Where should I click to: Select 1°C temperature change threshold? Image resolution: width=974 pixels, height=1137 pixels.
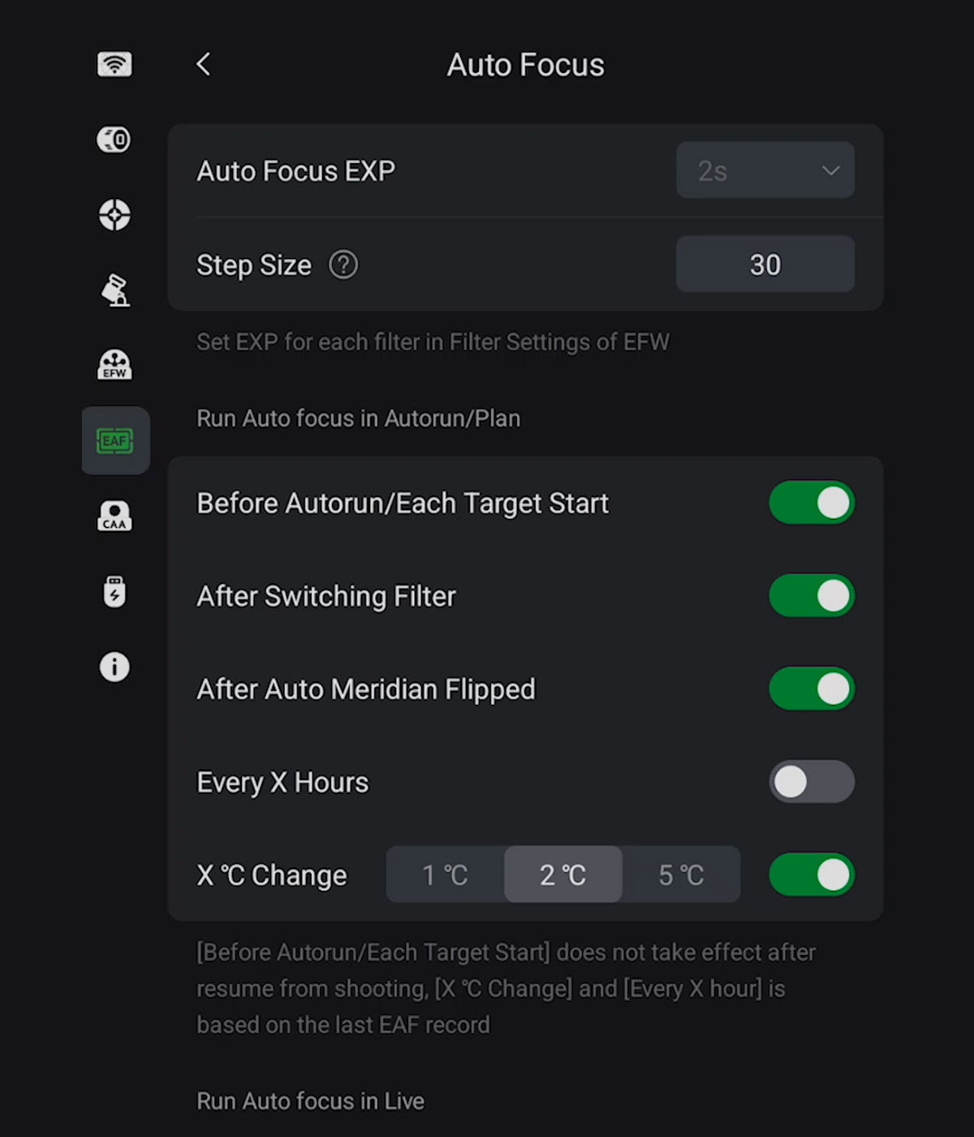[x=444, y=875]
